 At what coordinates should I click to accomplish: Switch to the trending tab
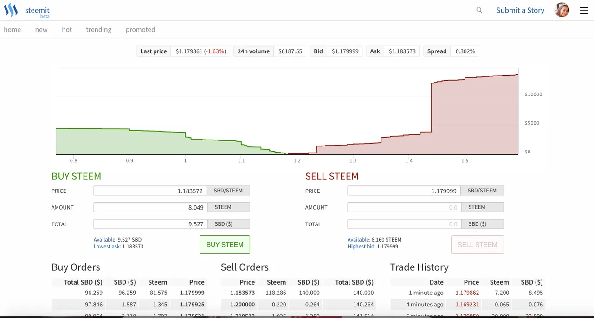click(x=99, y=29)
